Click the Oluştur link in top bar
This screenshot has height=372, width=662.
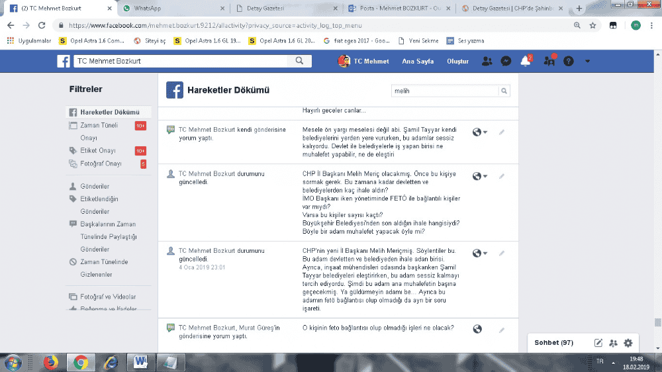457,61
